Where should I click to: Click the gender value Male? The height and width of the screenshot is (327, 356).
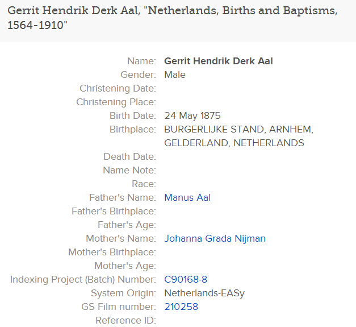[175, 75]
